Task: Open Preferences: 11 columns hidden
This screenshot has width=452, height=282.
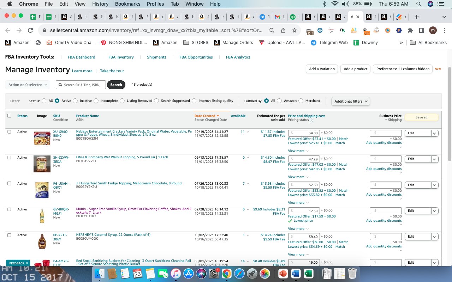Action: point(403,69)
